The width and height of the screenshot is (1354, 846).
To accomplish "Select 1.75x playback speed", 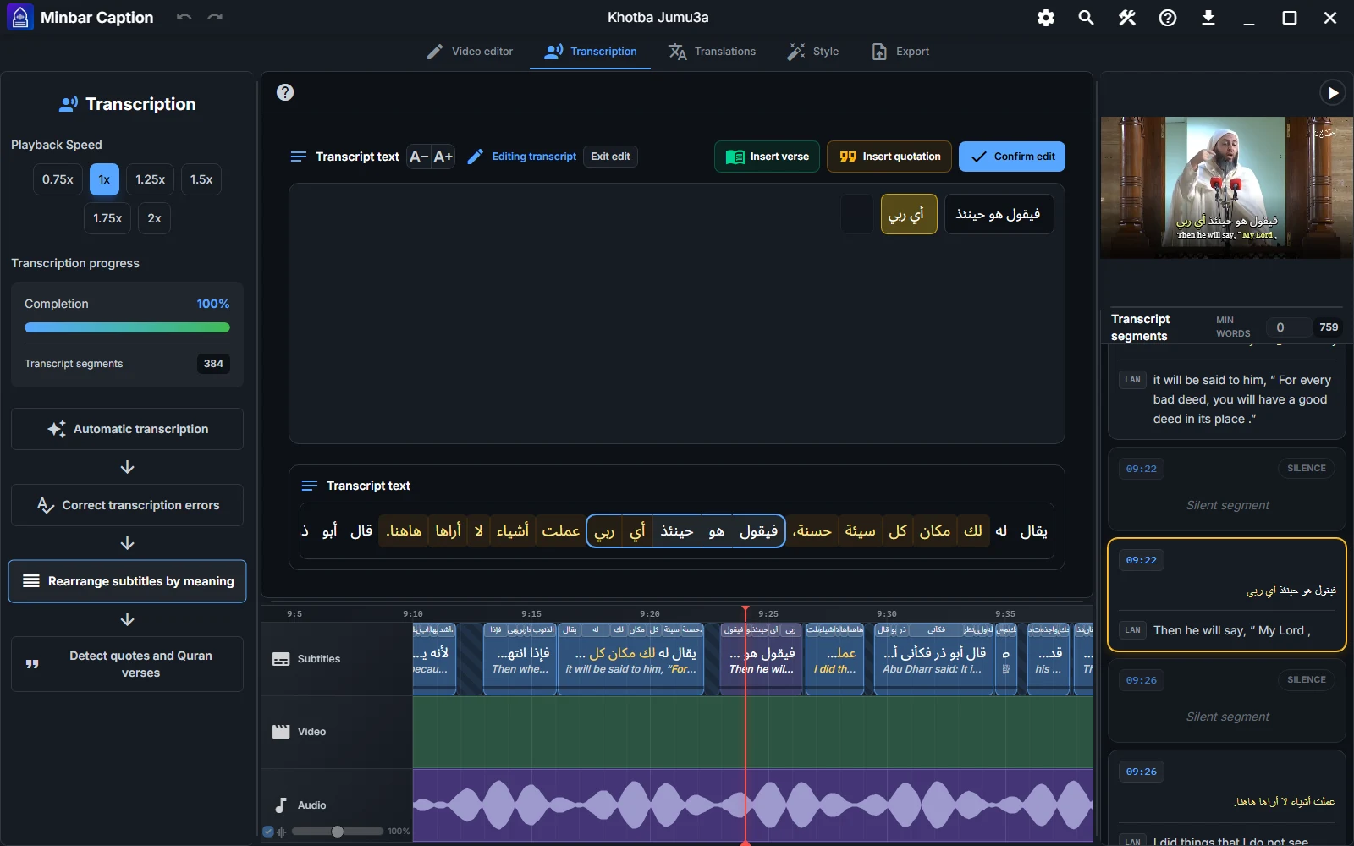I will click(107, 218).
